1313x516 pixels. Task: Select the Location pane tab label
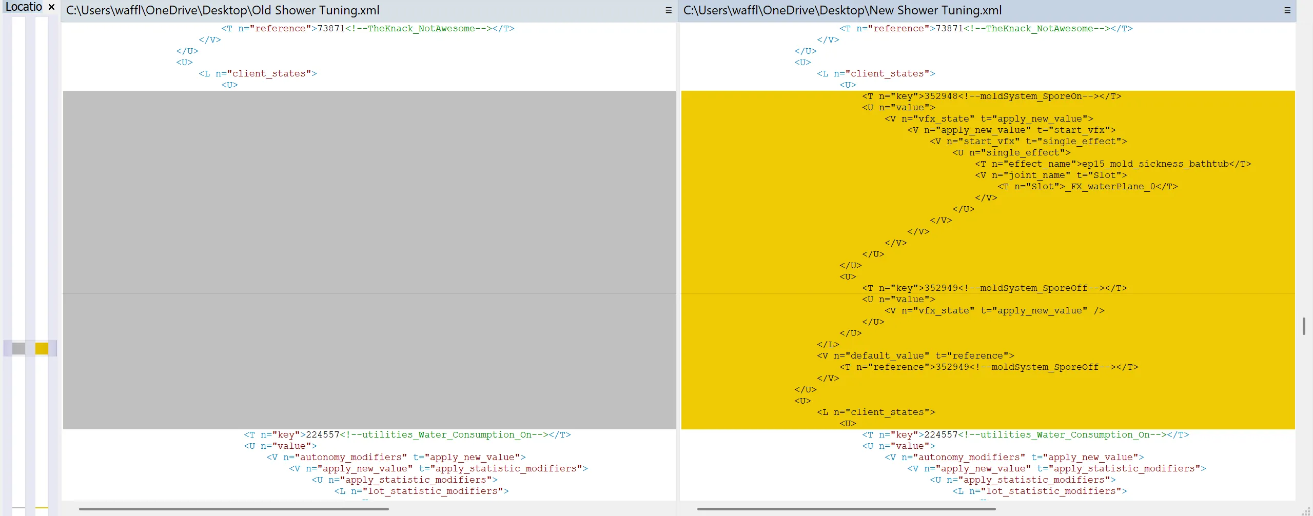(23, 7)
